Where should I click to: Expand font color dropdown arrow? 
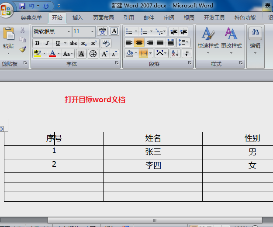(59, 53)
